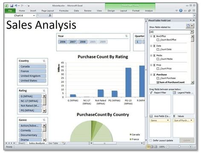Viewport: 202px width, 154px height.
Task: Zoom in with the plus button
Action: pos(190,147)
